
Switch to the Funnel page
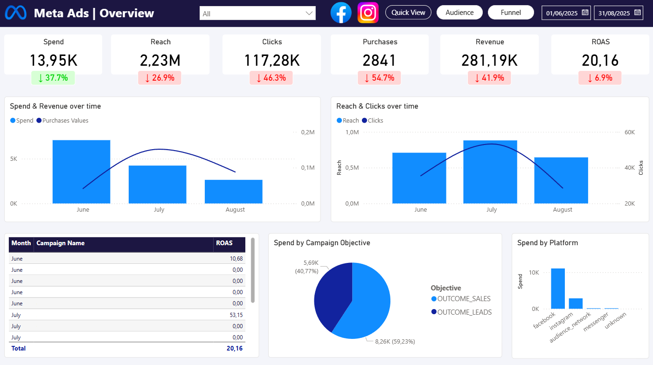(511, 12)
